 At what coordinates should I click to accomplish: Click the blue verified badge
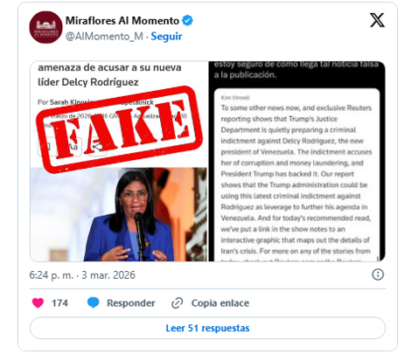pyautogui.click(x=187, y=21)
